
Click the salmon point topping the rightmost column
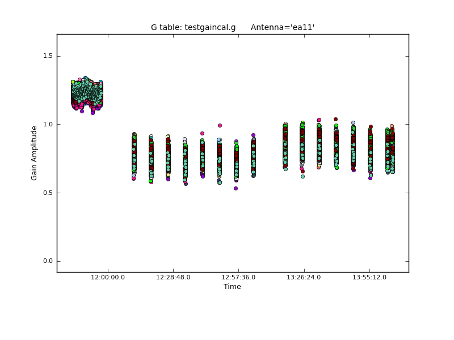tap(392, 126)
